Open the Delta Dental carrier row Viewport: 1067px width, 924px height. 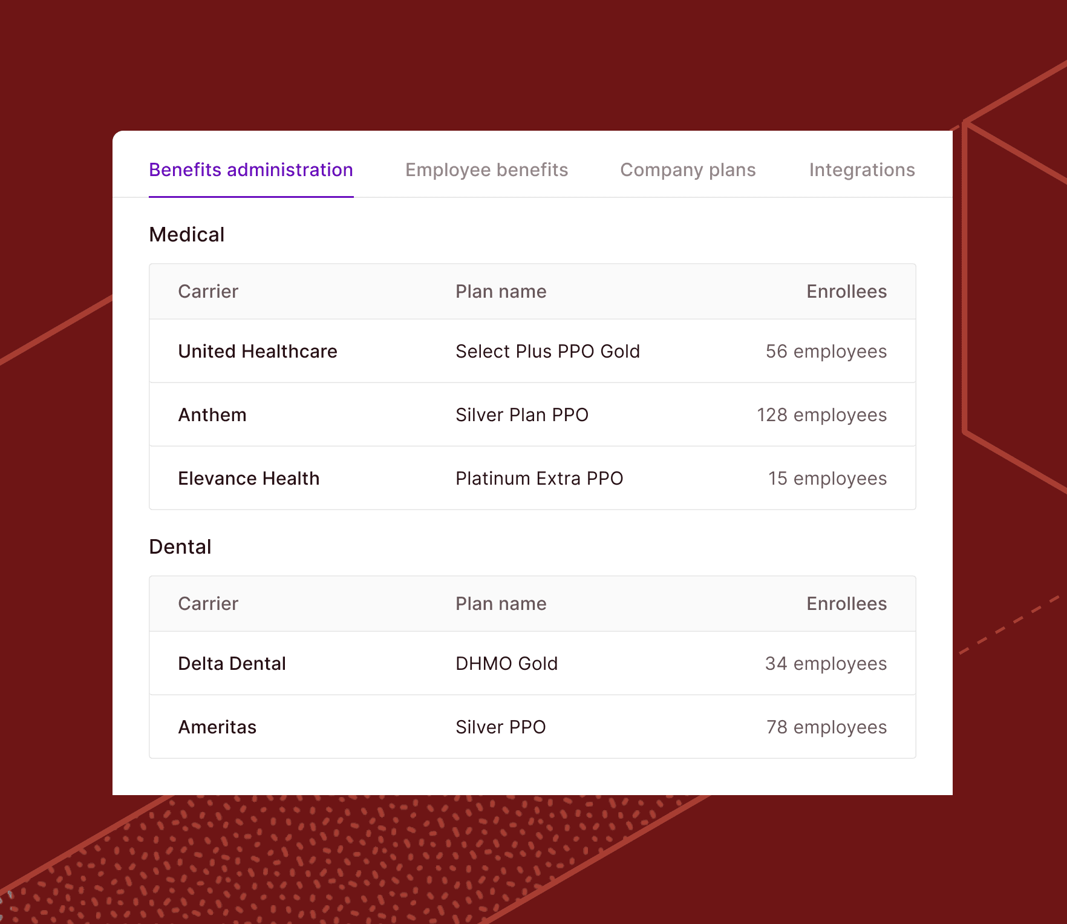(232, 664)
